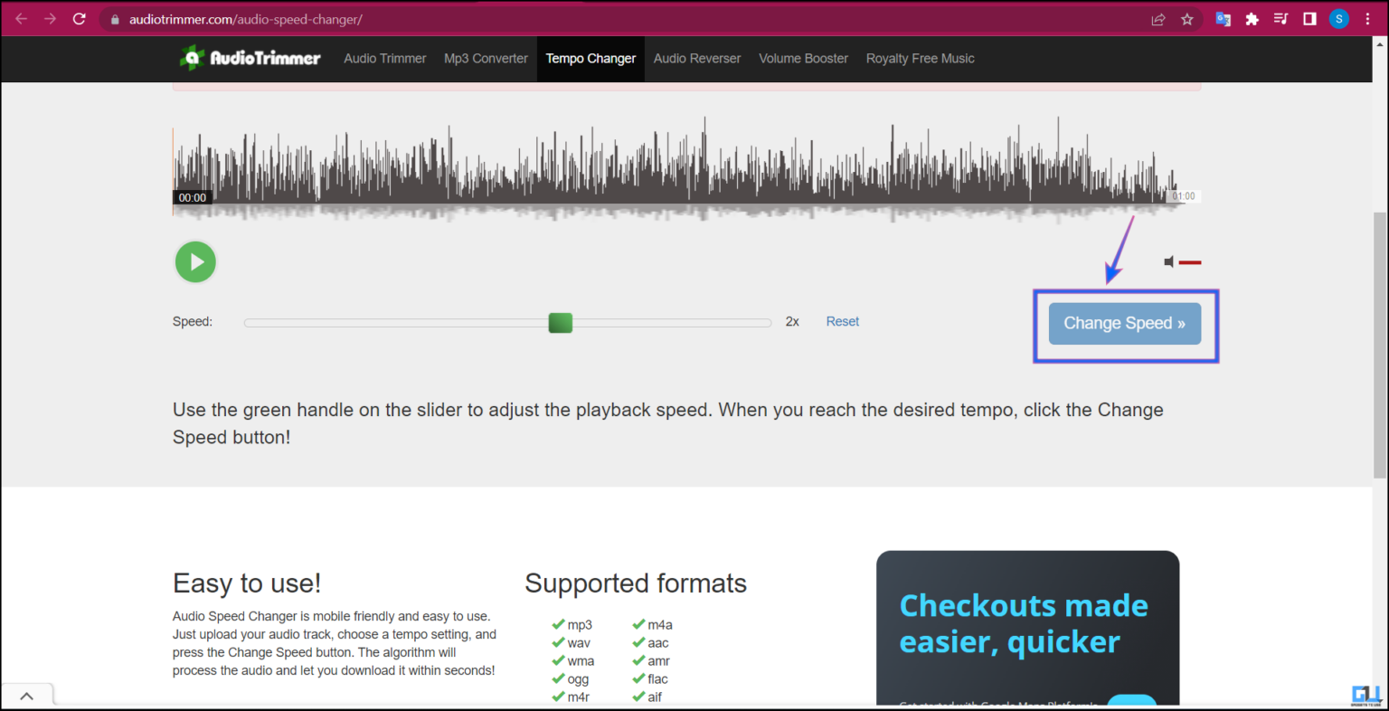The width and height of the screenshot is (1389, 711).
Task: Switch to the Audio Reverser tab
Action: coord(697,58)
